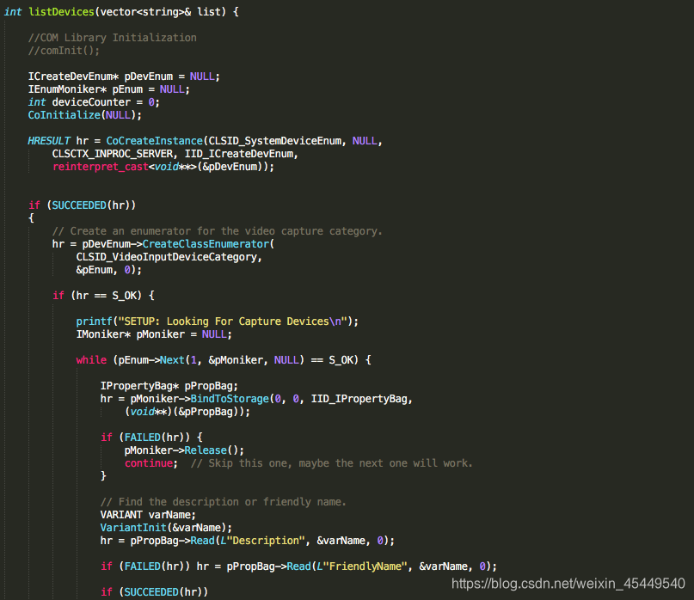Select the "//COM Library Initialization" comment
694x600 pixels.
(113, 38)
